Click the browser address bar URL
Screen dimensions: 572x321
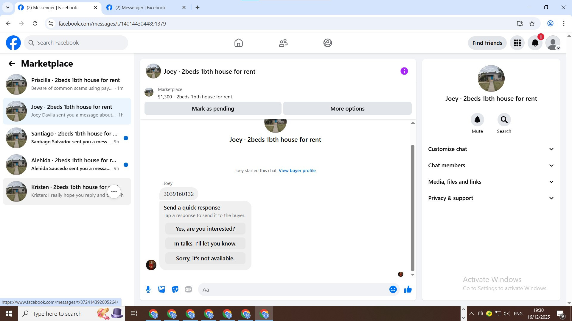pos(112,23)
